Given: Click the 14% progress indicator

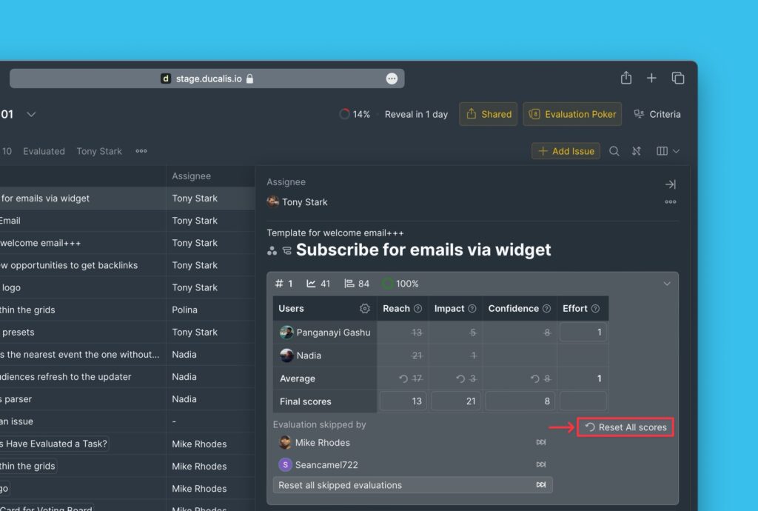Looking at the screenshot, I should [355, 114].
